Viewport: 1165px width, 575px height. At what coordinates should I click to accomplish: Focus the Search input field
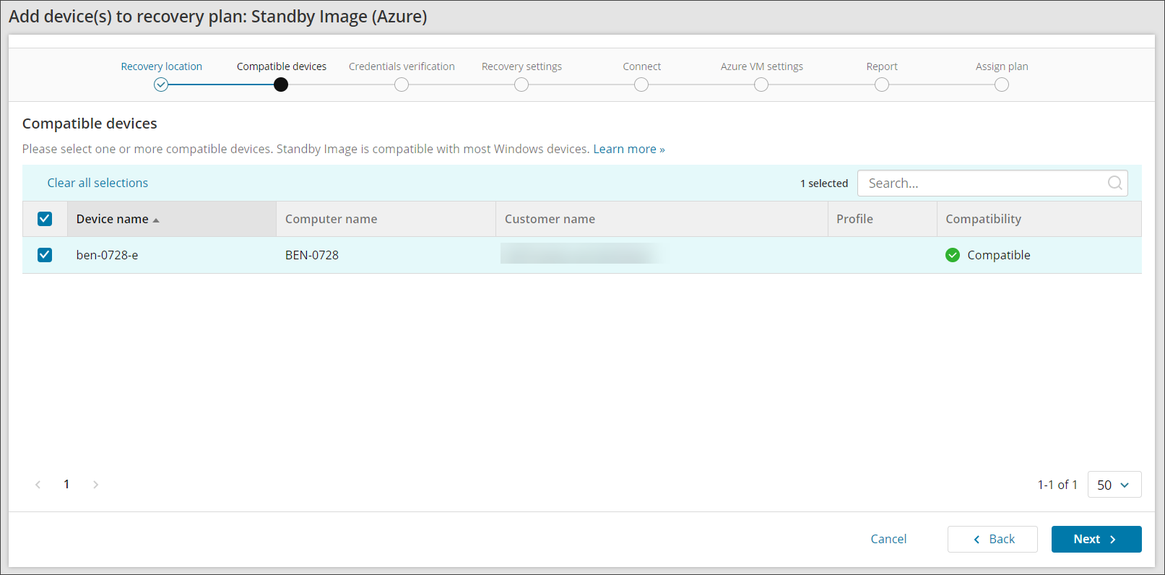point(982,183)
